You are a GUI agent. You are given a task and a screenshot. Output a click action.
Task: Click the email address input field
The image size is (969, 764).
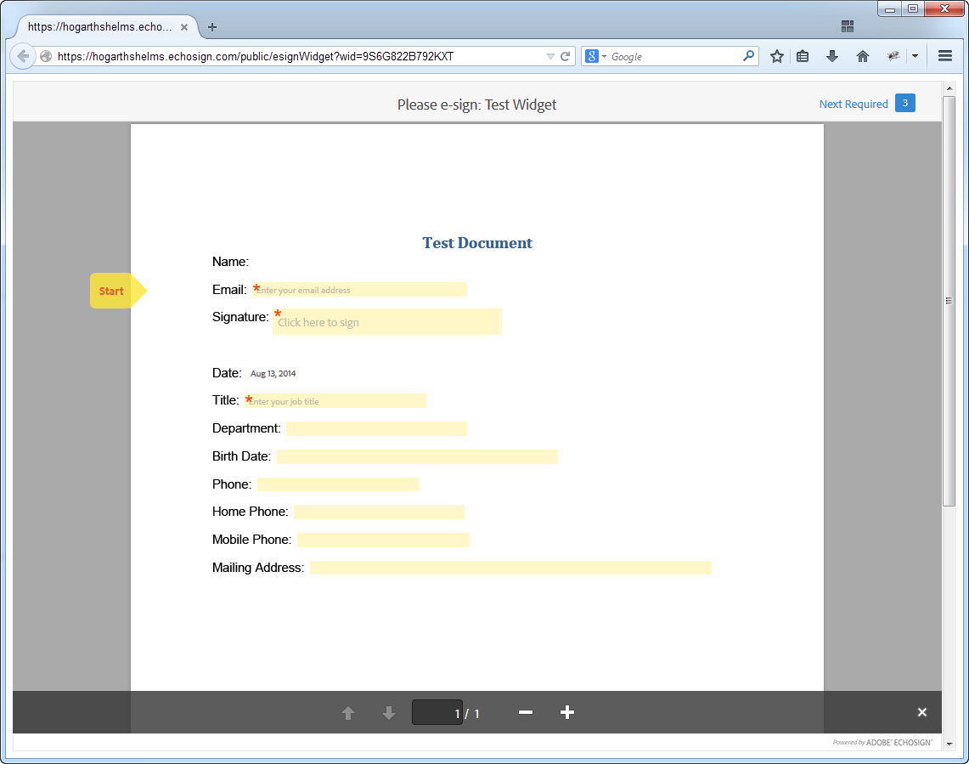[x=359, y=289]
